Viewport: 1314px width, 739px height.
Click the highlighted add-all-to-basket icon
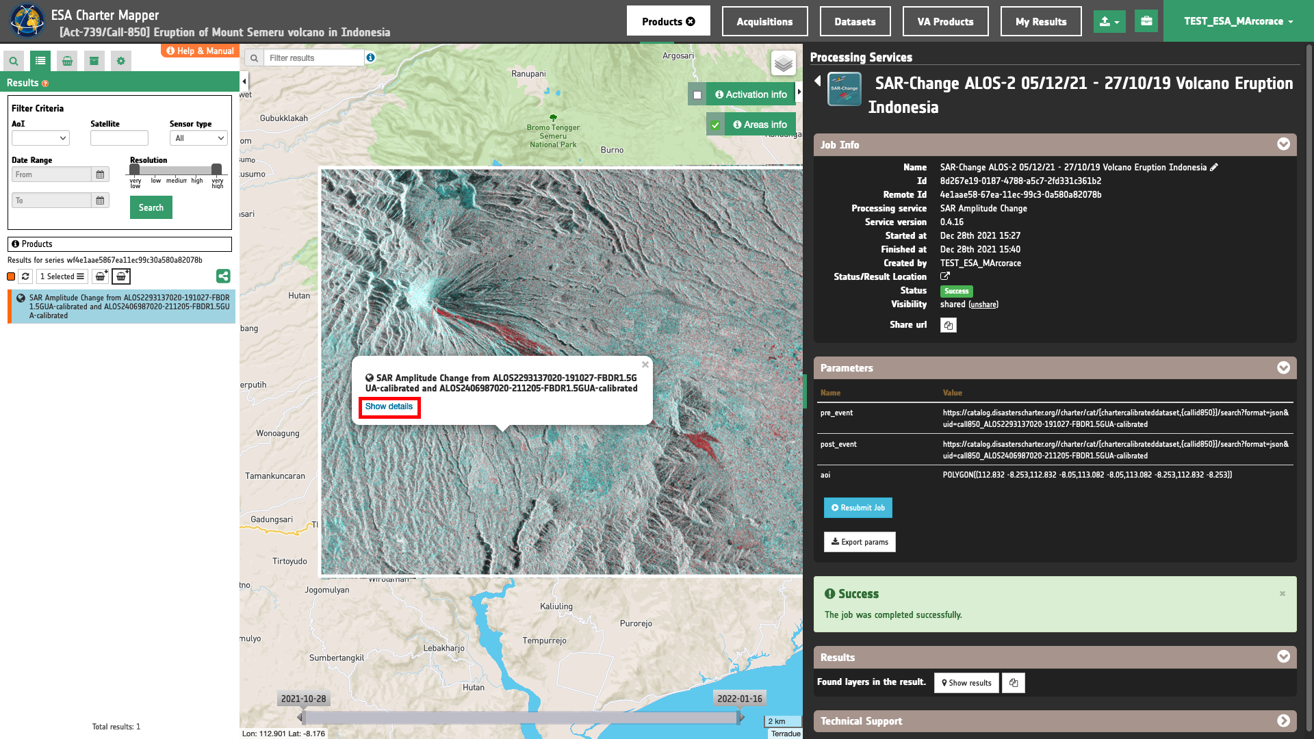tap(121, 276)
